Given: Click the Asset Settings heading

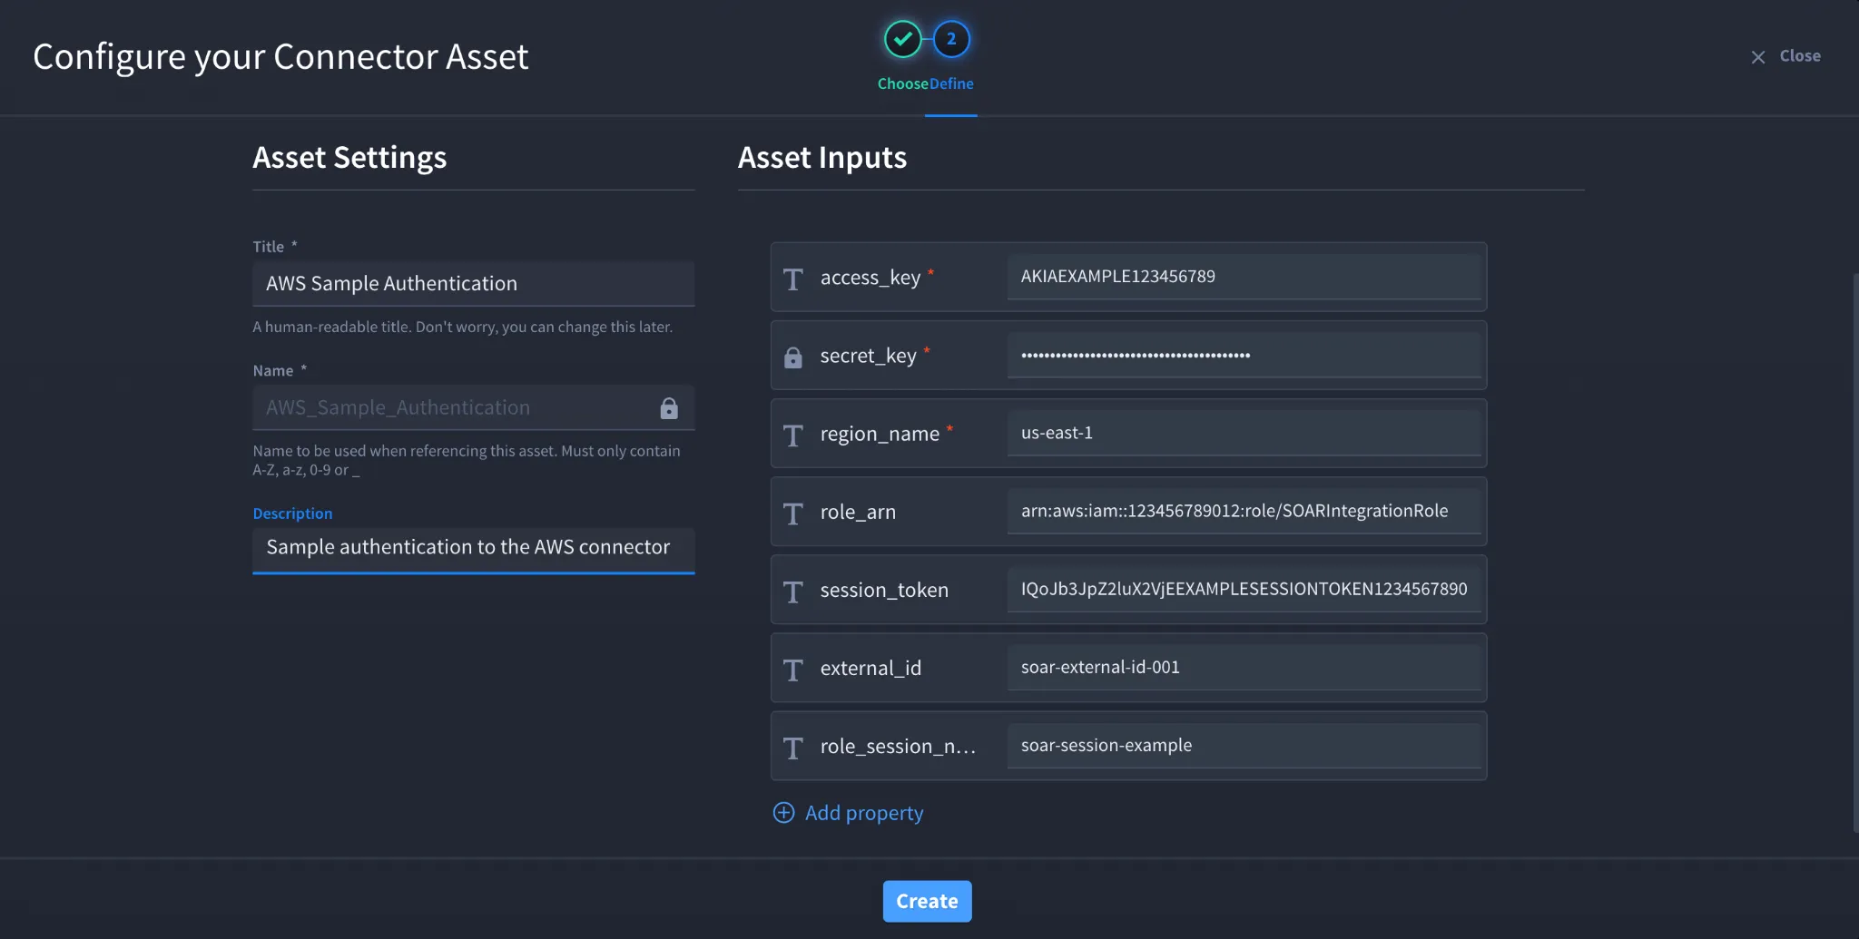Looking at the screenshot, I should click(349, 158).
